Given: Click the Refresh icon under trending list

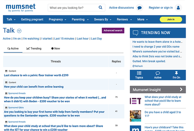Looking at the screenshot, I should click(133, 66).
